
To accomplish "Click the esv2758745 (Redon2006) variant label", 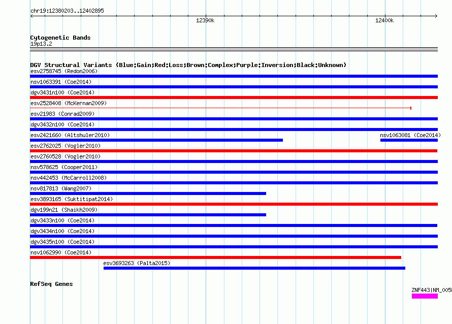I will 64,71.
